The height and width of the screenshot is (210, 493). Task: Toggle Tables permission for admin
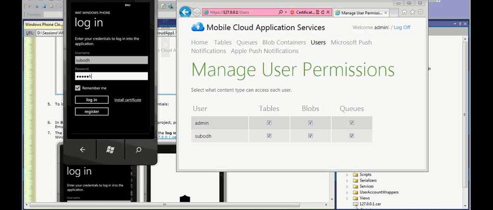[269, 123]
